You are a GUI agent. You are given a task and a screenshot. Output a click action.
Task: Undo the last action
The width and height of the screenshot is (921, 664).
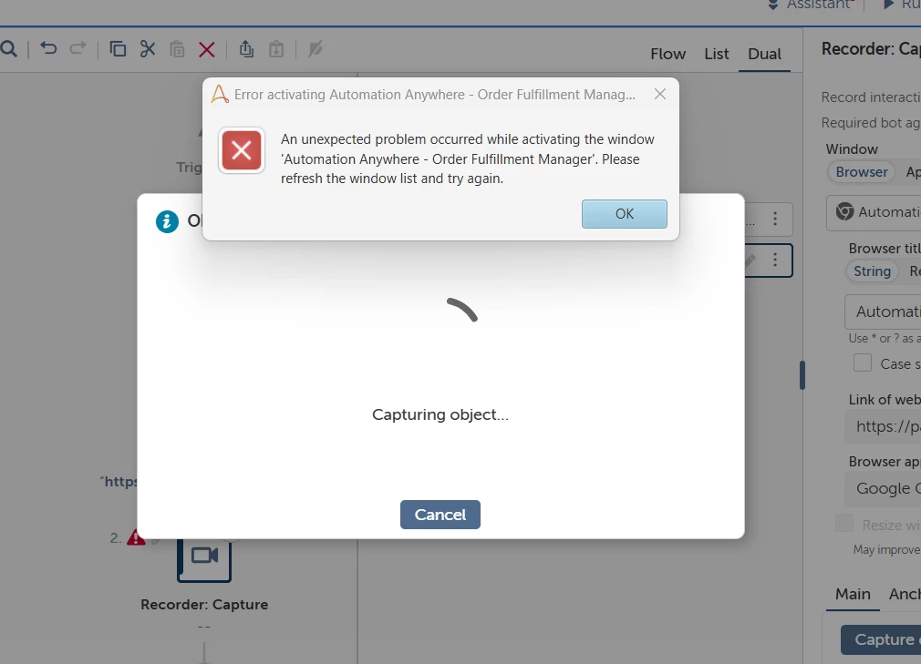(x=48, y=48)
